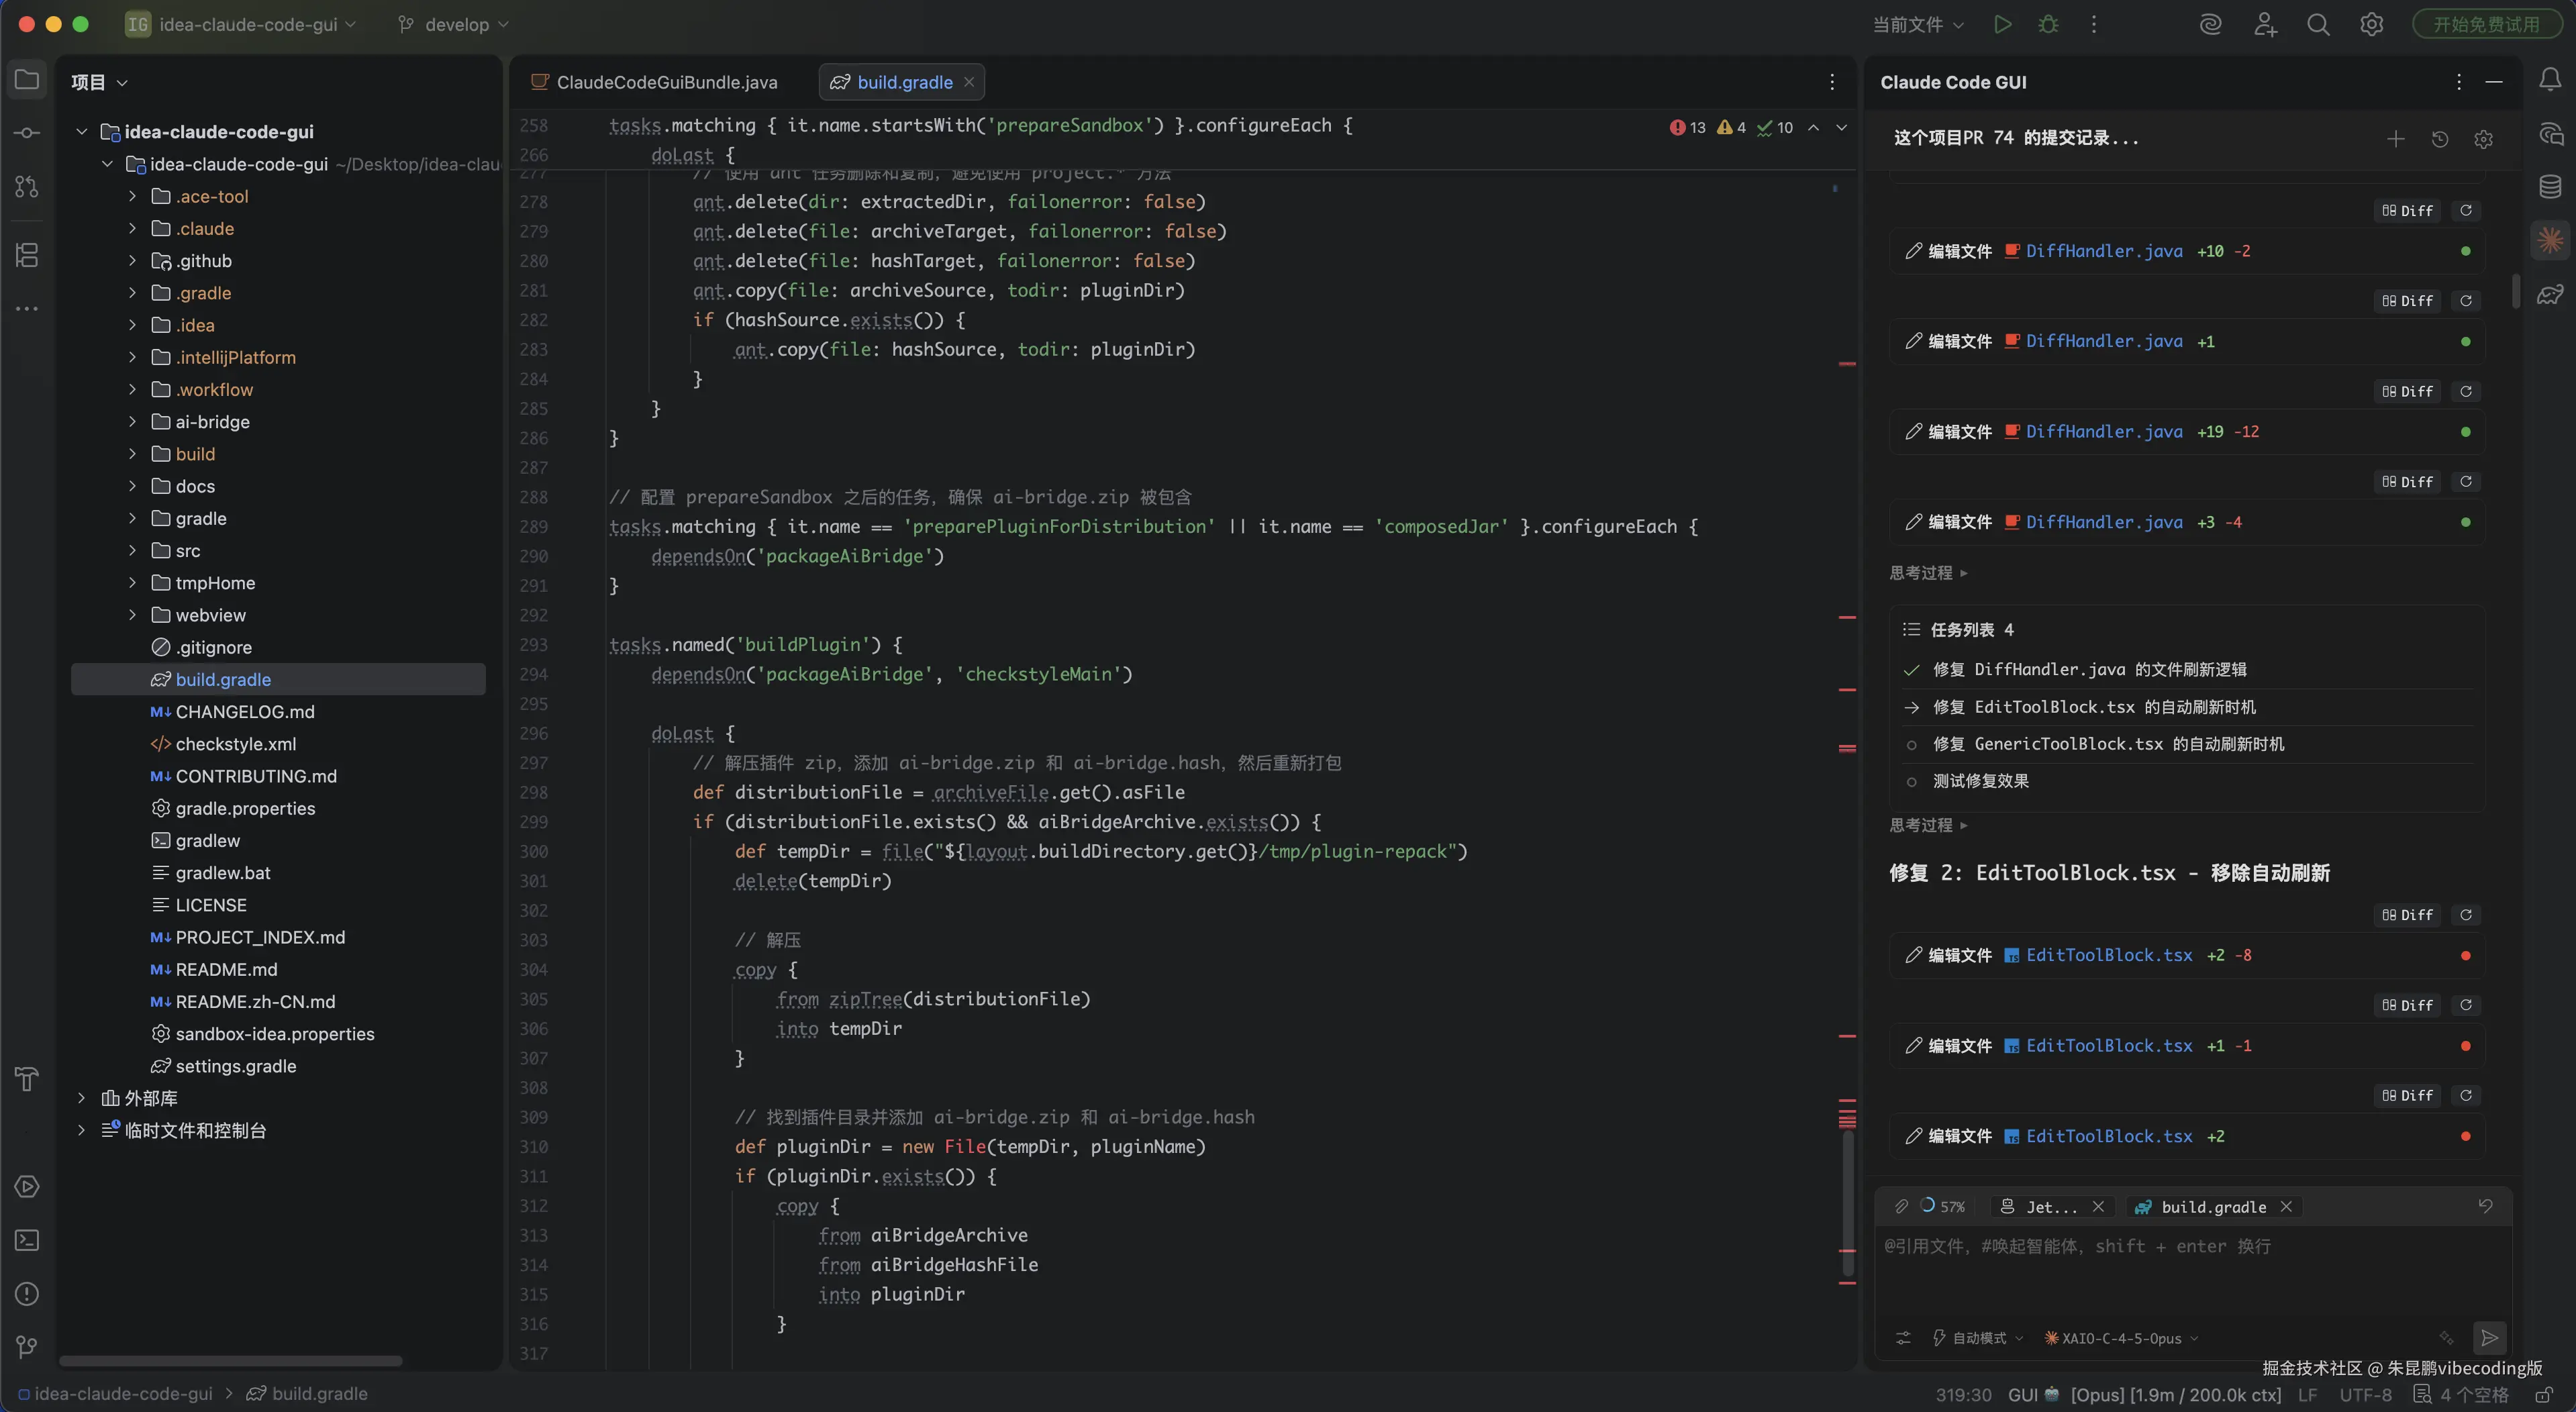Remove build.gradle context chip in chat
This screenshot has width=2576, height=1412.
2286,1207
